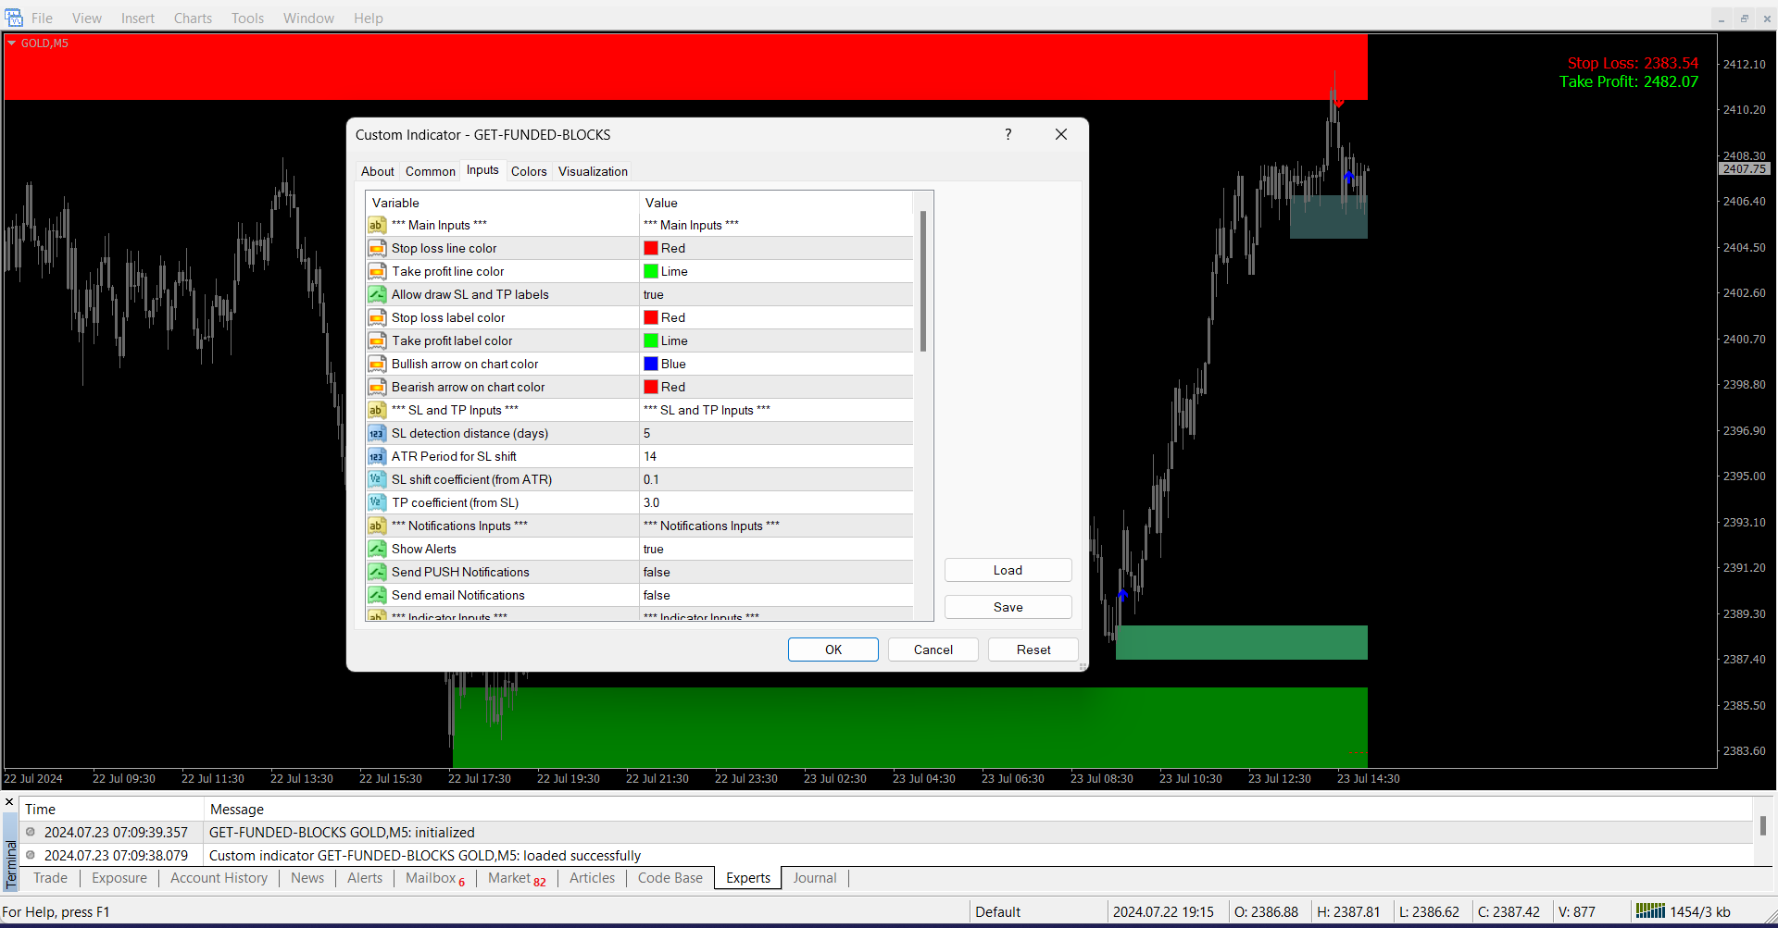
Task: Open the Charts menu
Action: coord(193,18)
